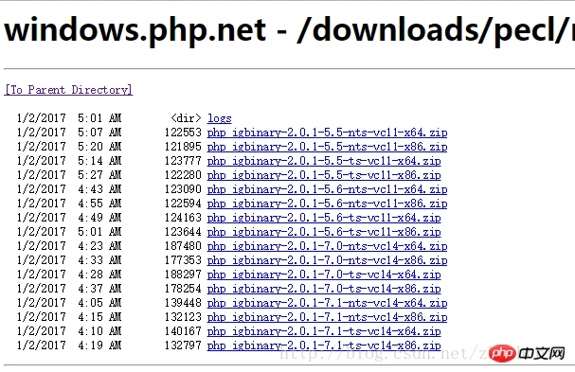
Task: Select file size 122553
Action: click(x=183, y=133)
